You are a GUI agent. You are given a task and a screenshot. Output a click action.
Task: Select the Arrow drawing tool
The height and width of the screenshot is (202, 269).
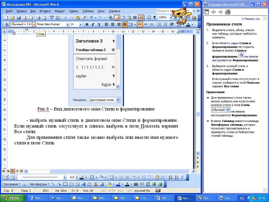[59, 184]
